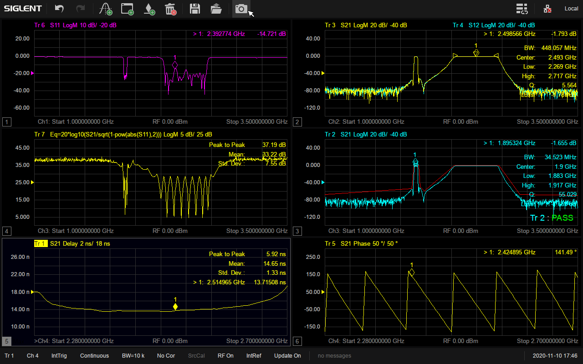The width and height of the screenshot is (583, 364).
Task: Select marker 1 on the S21 Phase trace
Action: click(x=412, y=272)
